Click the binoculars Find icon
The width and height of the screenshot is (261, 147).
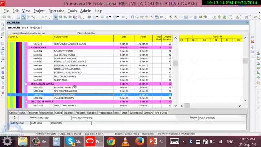[246, 17]
